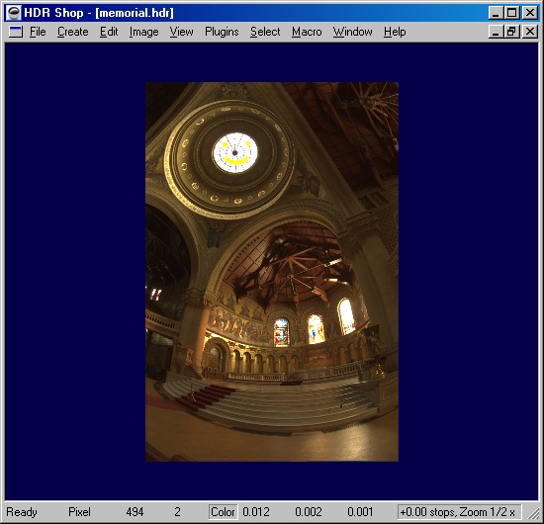Minimize the memorial.hdr document window
Screen dimensions: 544x524
[496, 32]
